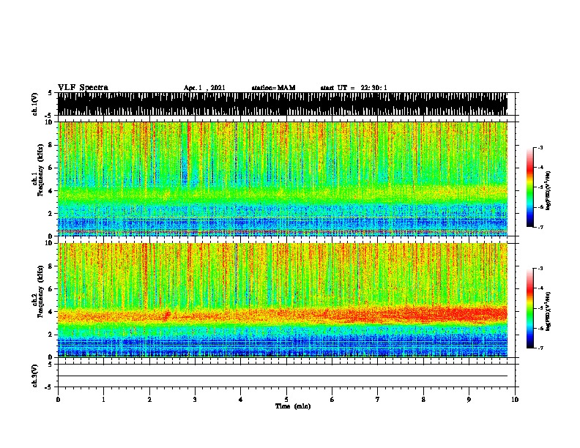580x448 pixels.
Task: Click the log(PSD) label beside ch.1 color bar
Action: coord(549,190)
